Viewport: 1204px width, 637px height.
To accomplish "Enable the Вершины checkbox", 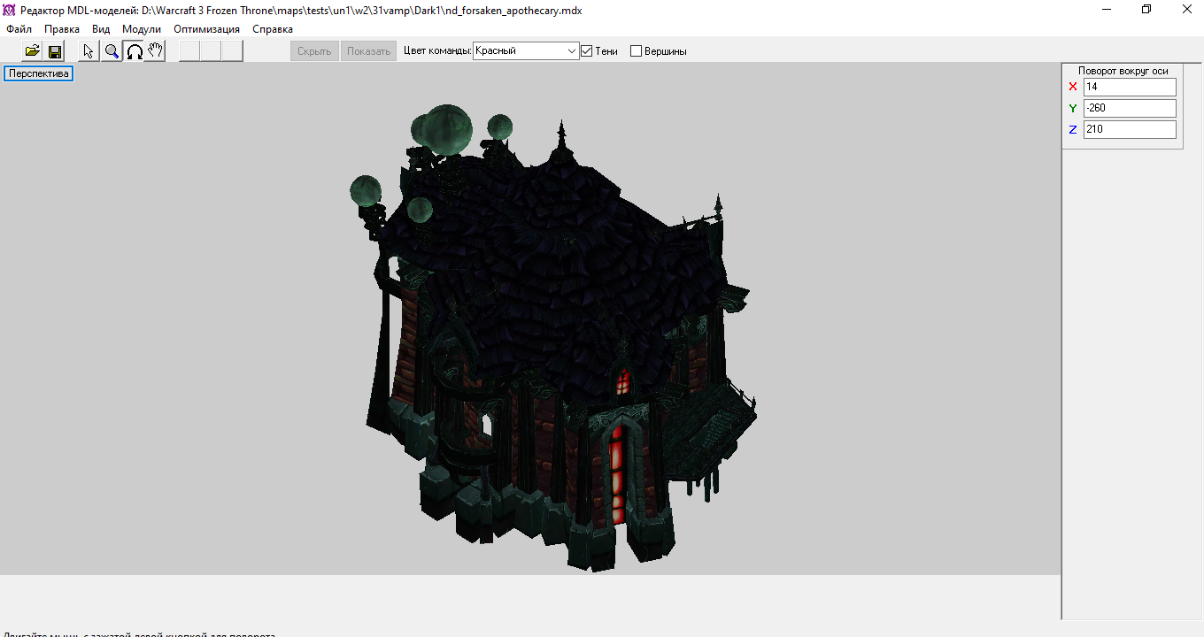I will (636, 51).
